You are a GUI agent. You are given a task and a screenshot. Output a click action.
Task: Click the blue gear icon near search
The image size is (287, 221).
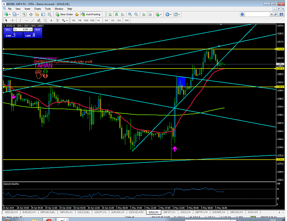[242, 14]
